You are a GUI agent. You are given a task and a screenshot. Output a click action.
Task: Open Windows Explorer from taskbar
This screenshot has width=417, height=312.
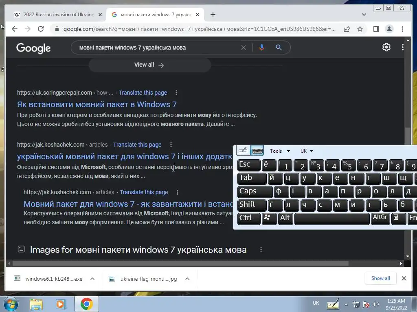36,304
